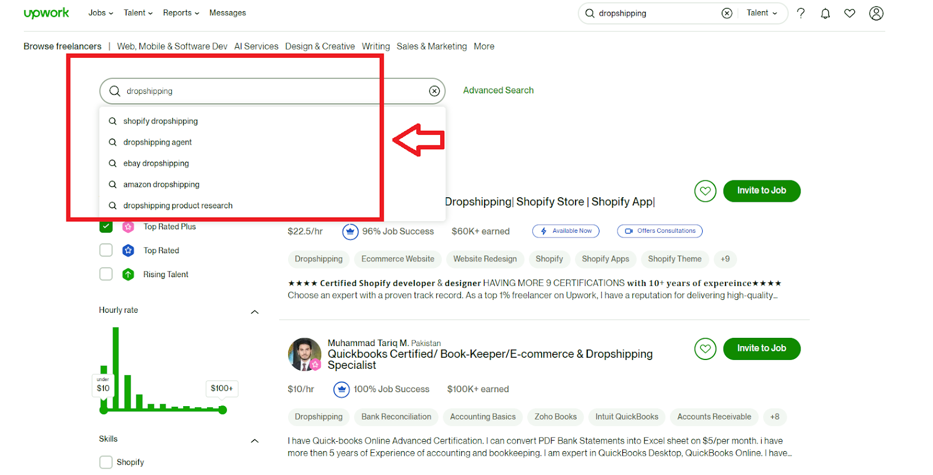
Task: Expand the +9 more skills tag
Action: (725, 259)
